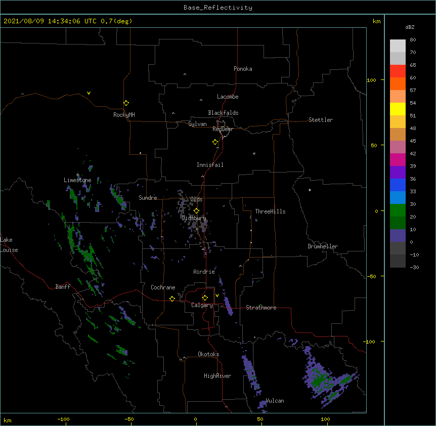Click the Vulcan town label

pyautogui.click(x=275, y=401)
